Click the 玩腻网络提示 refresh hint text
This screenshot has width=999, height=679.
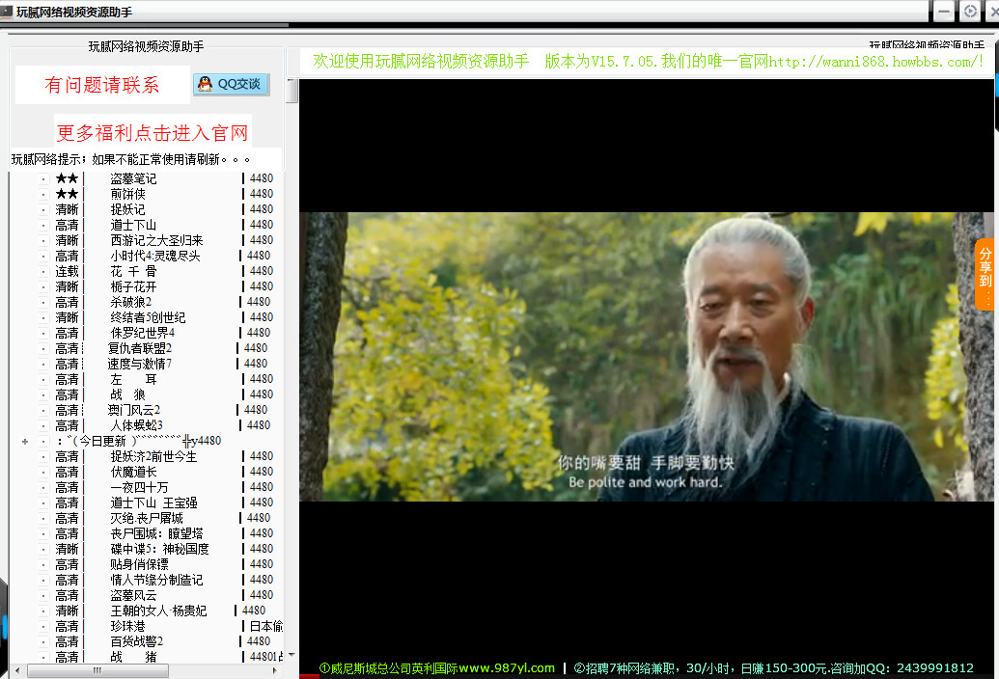[130, 159]
